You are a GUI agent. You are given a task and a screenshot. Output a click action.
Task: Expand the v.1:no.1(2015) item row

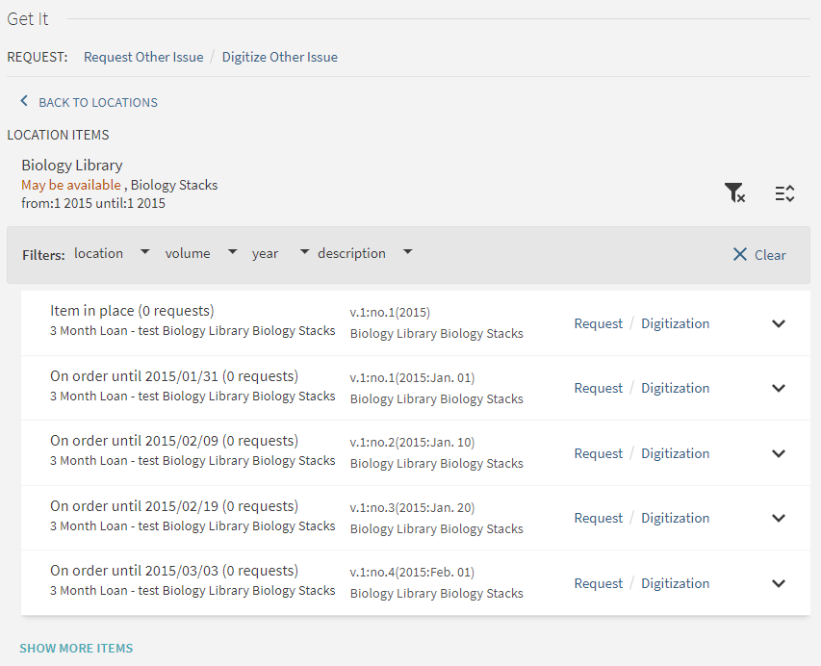pos(779,323)
